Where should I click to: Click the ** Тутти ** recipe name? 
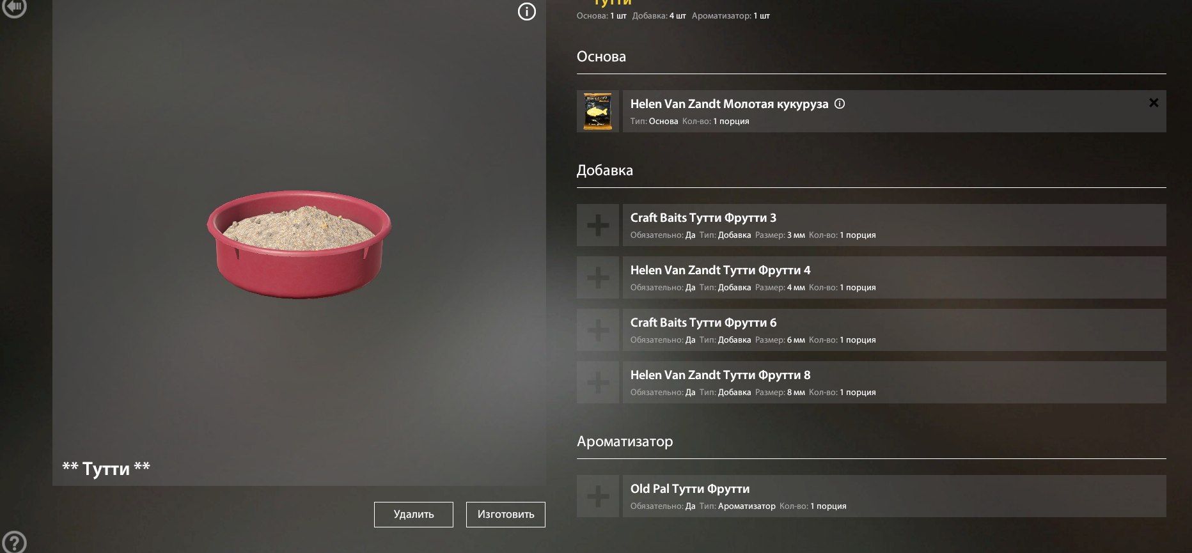(x=106, y=469)
